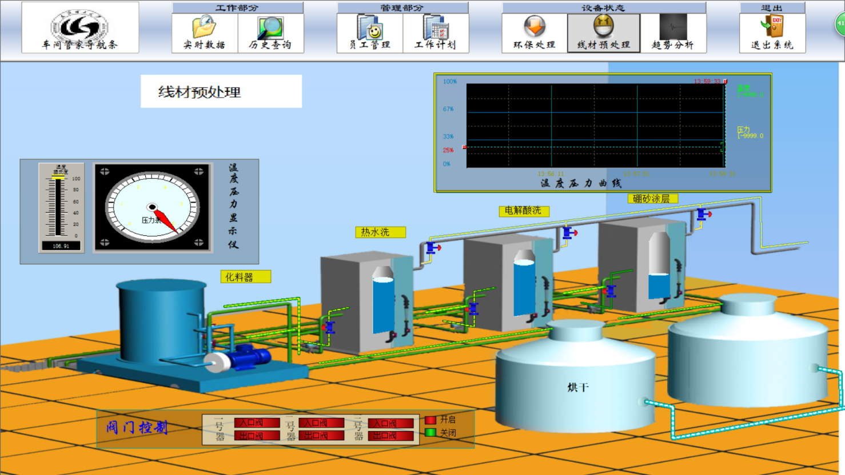Viewport: 845px width, 475px height.
Task: Click the lower valve left of 电解酸洗 tank
Action: 472,309
